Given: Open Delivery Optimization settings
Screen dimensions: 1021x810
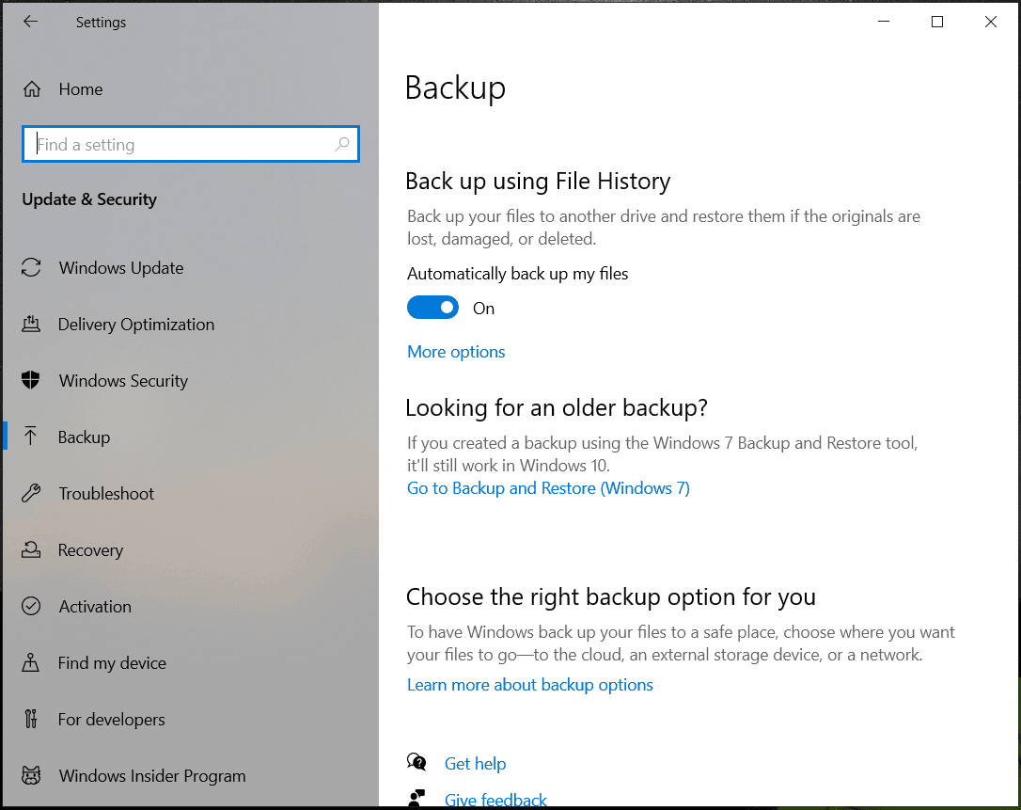Looking at the screenshot, I should [x=31, y=325].
